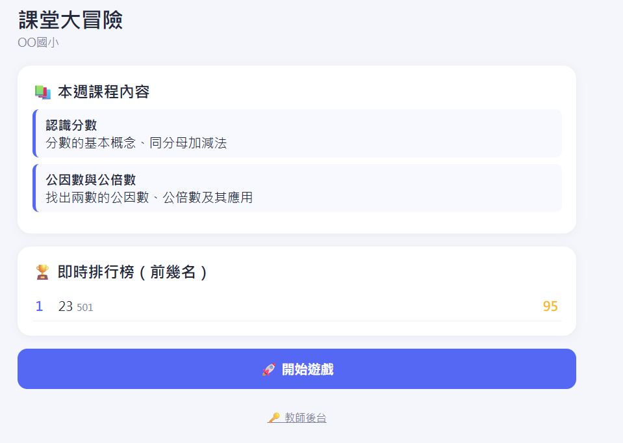The width and height of the screenshot is (623, 443).
Task: Click the 公因數與公倍數 lesson title text
Action: (x=91, y=180)
